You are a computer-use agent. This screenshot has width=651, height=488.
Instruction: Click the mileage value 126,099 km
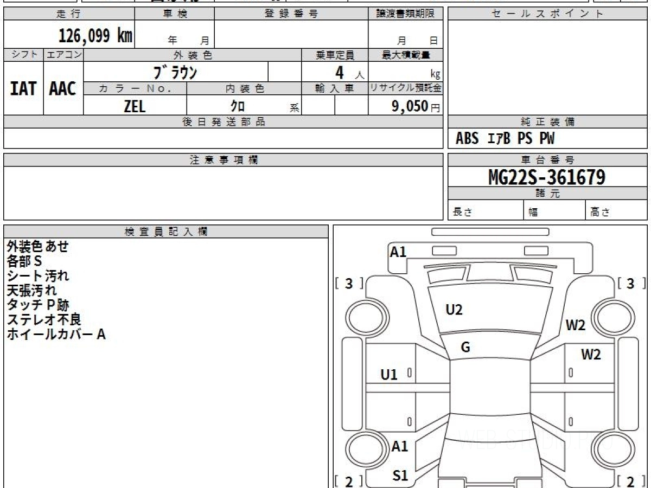[95, 36]
